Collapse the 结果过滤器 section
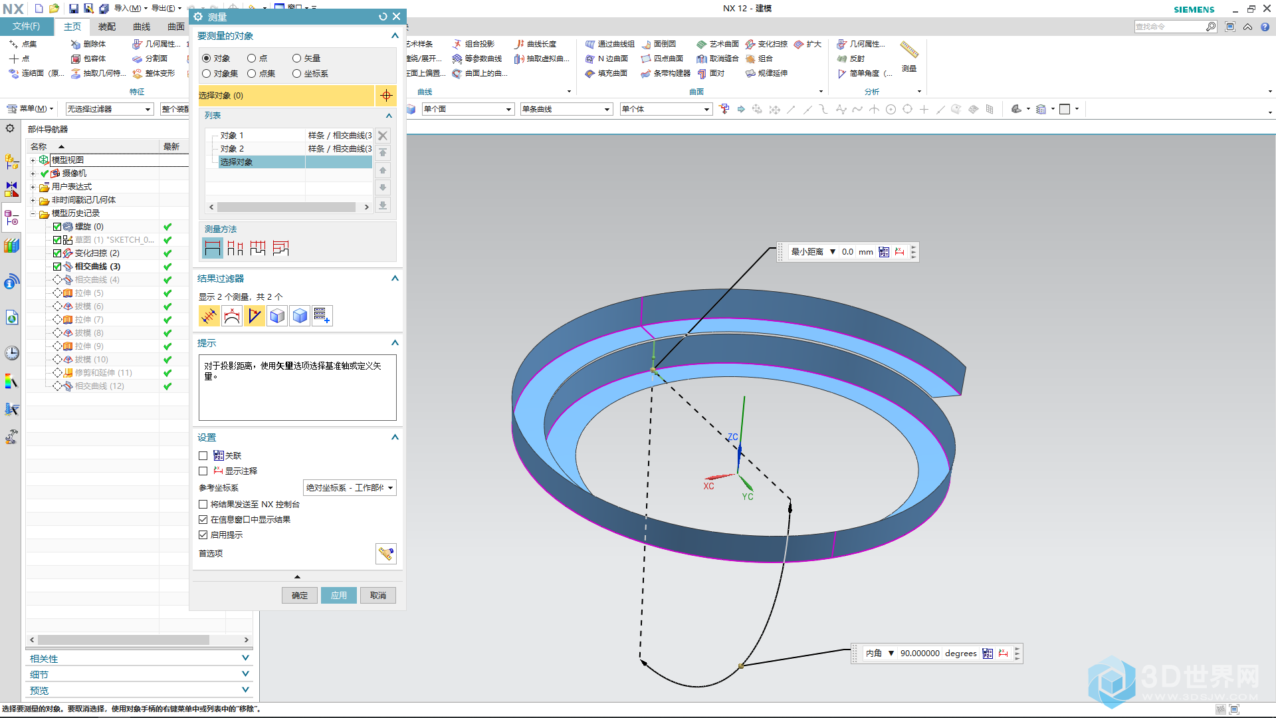Viewport: 1276px width, 718px height. coord(395,279)
